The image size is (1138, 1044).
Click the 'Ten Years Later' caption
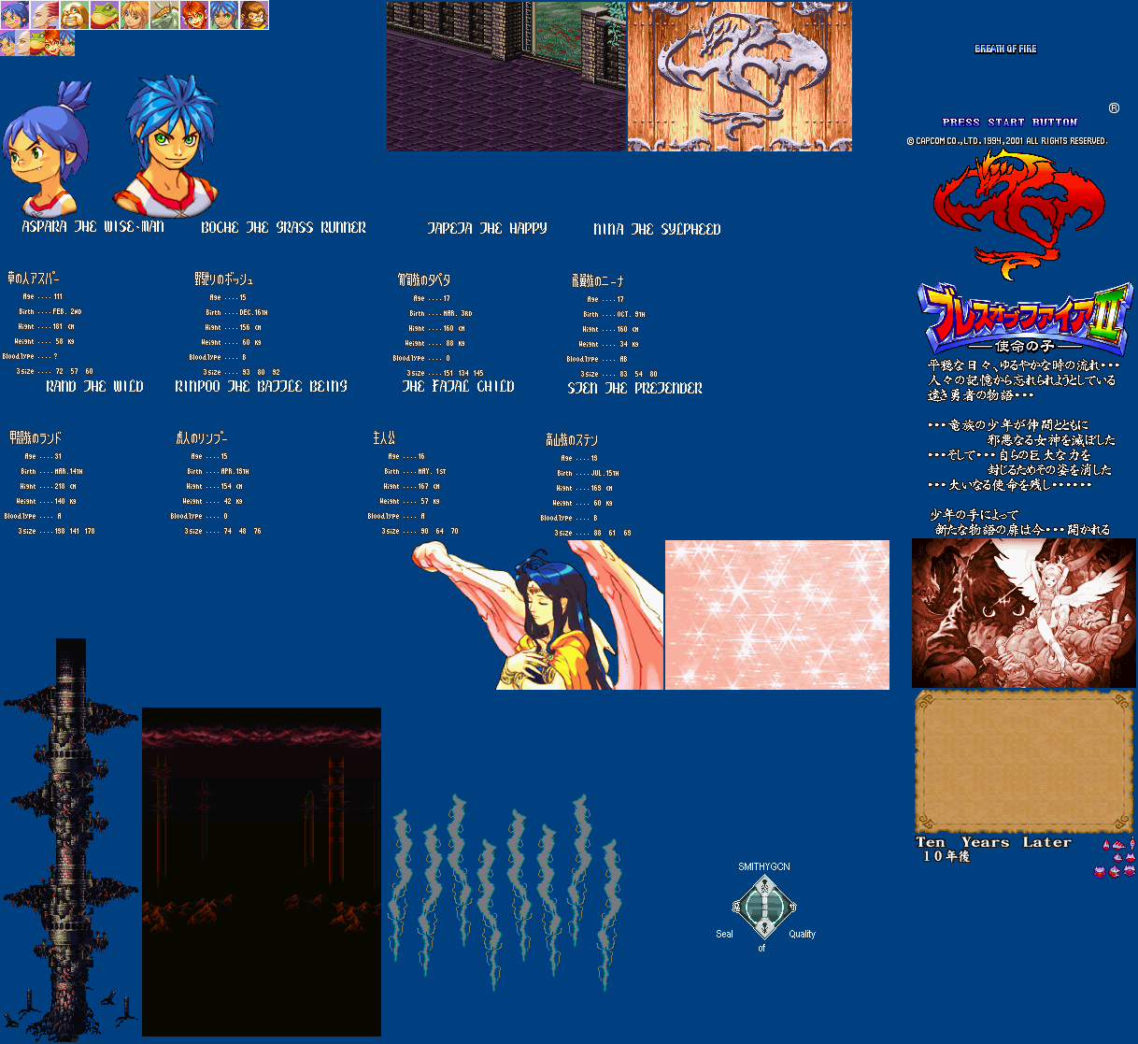993,842
